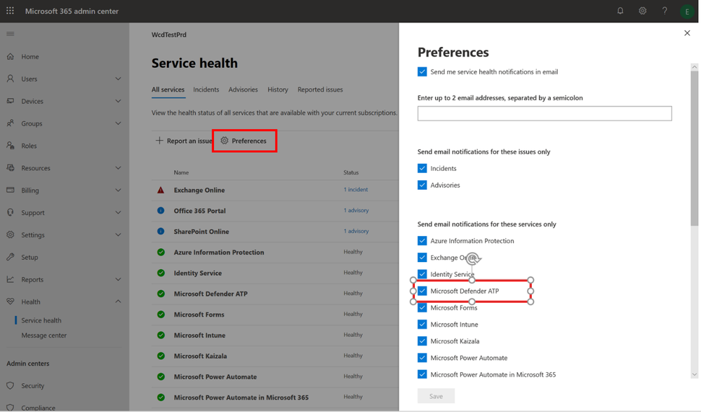Viewport: 701px width, 412px height.
Task: Select the All services tab
Action: [168, 90]
